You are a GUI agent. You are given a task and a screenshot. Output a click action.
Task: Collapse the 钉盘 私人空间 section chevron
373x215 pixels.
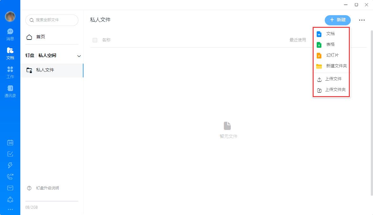tap(79, 56)
